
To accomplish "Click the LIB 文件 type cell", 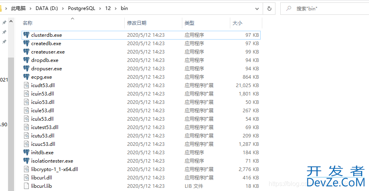I will 194,186.
